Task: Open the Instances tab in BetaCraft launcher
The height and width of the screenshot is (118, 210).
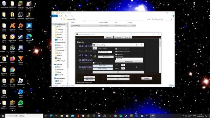Action: click(118, 37)
